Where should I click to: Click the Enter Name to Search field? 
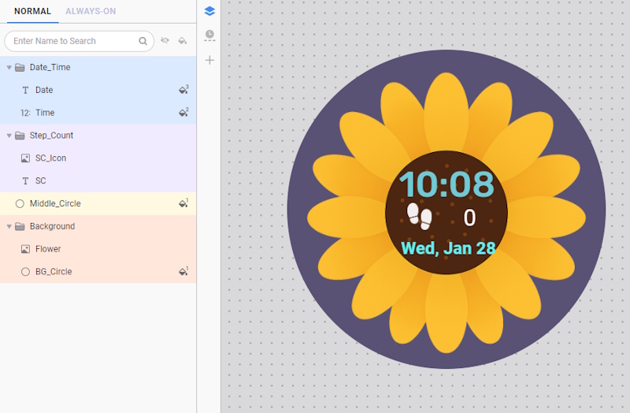pos(71,41)
